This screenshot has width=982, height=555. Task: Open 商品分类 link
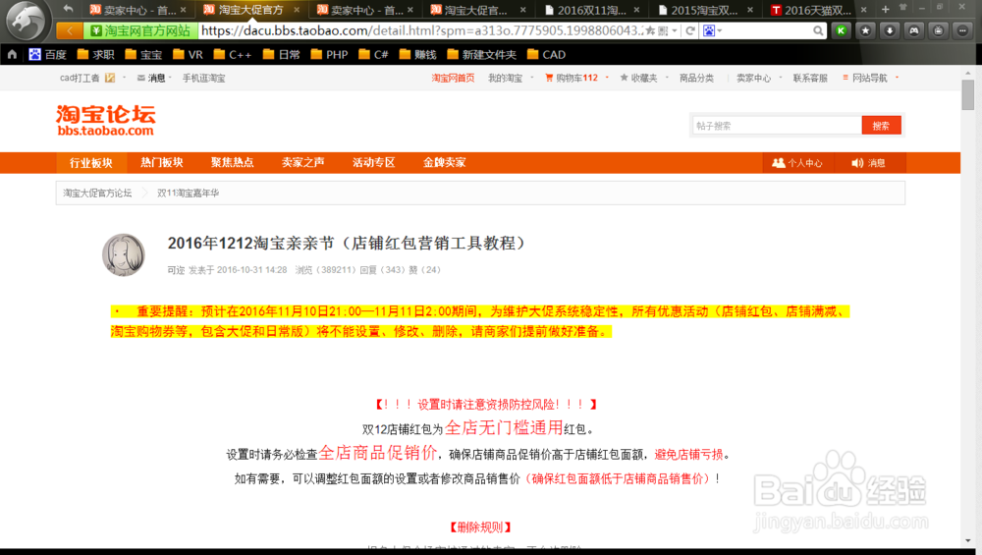[x=696, y=78]
